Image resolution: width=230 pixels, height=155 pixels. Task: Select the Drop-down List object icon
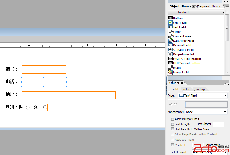(170, 54)
